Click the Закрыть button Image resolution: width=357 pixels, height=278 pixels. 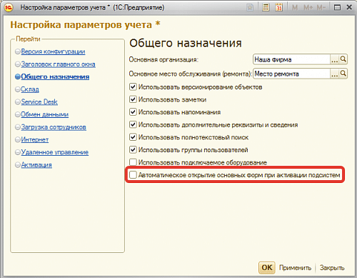tap(332, 268)
